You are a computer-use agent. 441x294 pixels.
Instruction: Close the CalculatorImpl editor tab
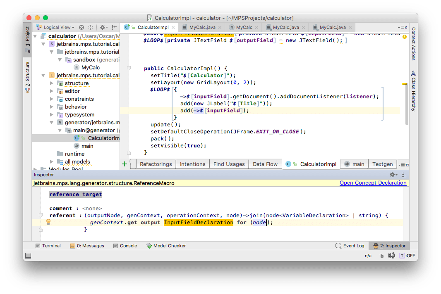[x=173, y=27]
